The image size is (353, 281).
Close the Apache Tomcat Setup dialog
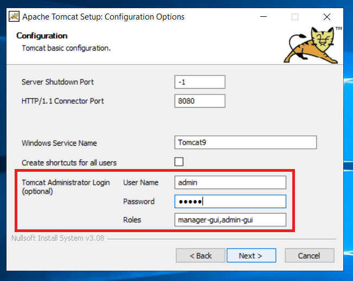click(327, 17)
